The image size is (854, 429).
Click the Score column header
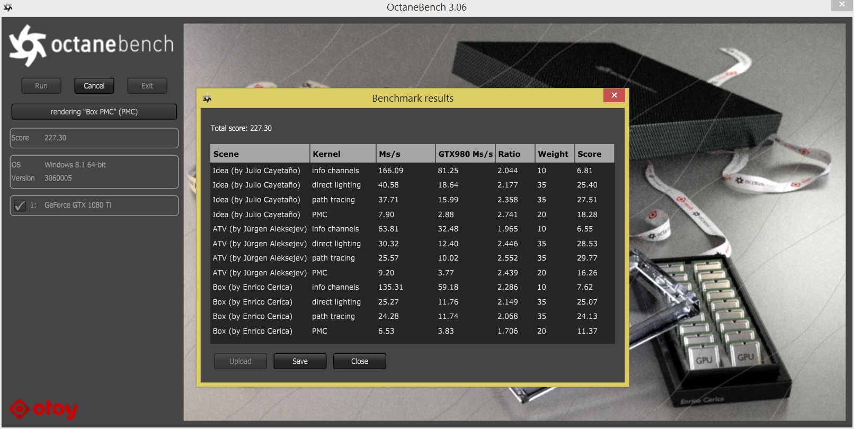594,154
